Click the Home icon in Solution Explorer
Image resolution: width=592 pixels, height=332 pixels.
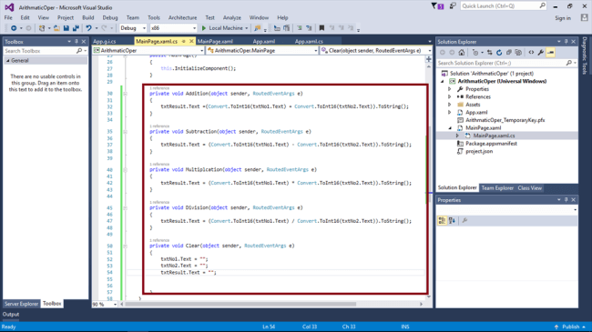pyautogui.click(x=462, y=53)
